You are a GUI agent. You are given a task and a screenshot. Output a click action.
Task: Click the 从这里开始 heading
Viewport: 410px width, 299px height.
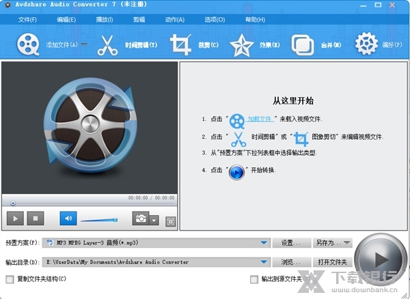coord(293,100)
